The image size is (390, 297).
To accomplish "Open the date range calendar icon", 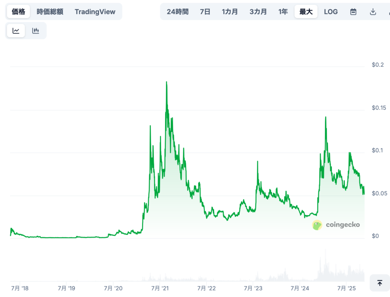I will [353, 11].
